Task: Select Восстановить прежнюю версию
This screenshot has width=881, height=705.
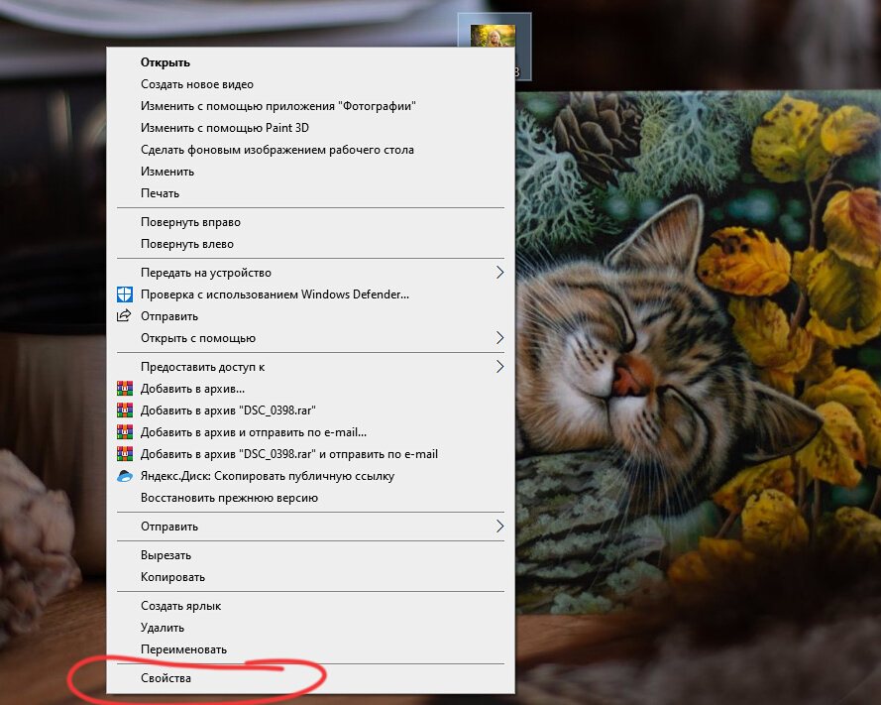Action: click(310, 498)
